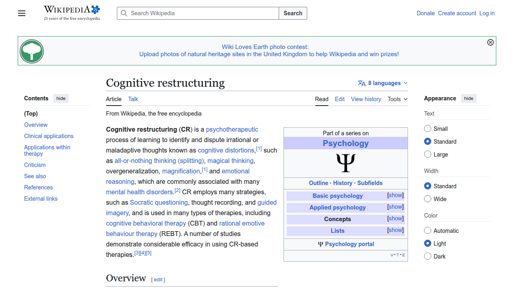514x289 pixels.
Task: Switch to the Article tab
Action: click(x=114, y=99)
